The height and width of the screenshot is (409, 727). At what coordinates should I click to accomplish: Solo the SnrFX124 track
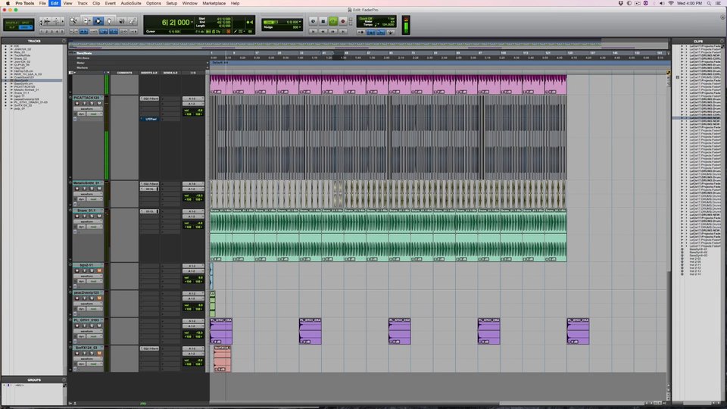(x=92, y=353)
